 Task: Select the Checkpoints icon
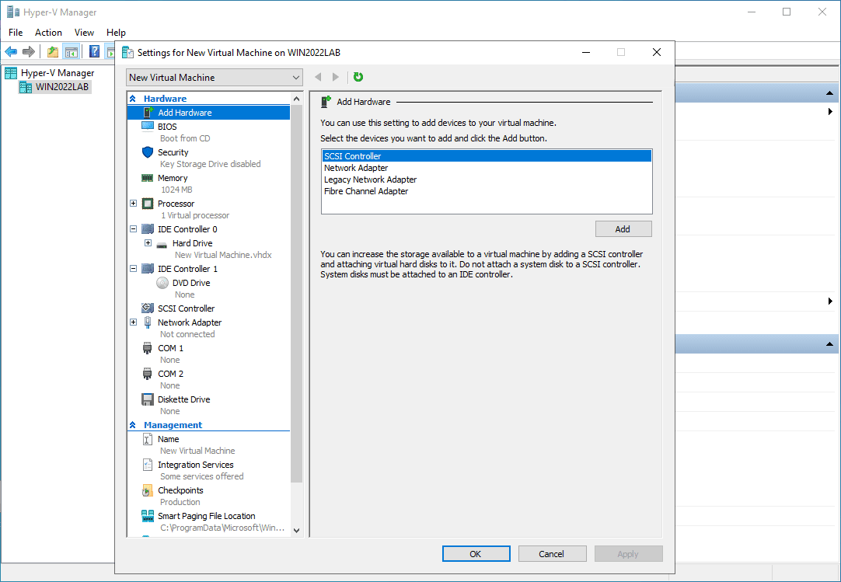point(148,491)
